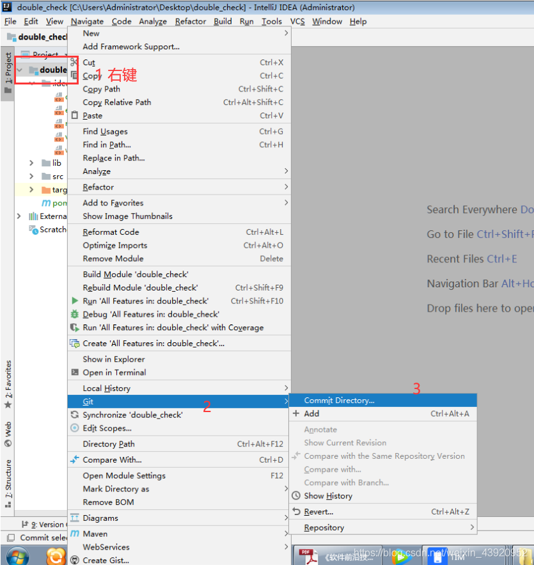The width and height of the screenshot is (534, 565).
Task: Open the 9: Version Control tab
Action: tap(43, 525)
